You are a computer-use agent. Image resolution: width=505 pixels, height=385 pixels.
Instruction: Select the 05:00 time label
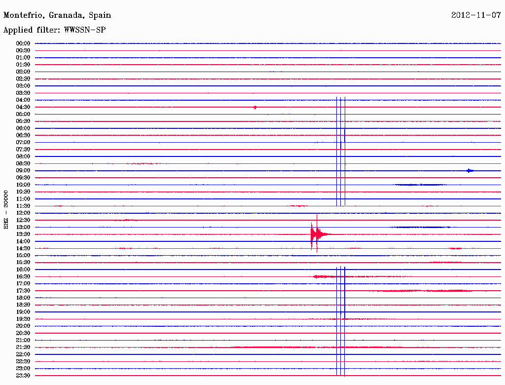coord(23,114)
